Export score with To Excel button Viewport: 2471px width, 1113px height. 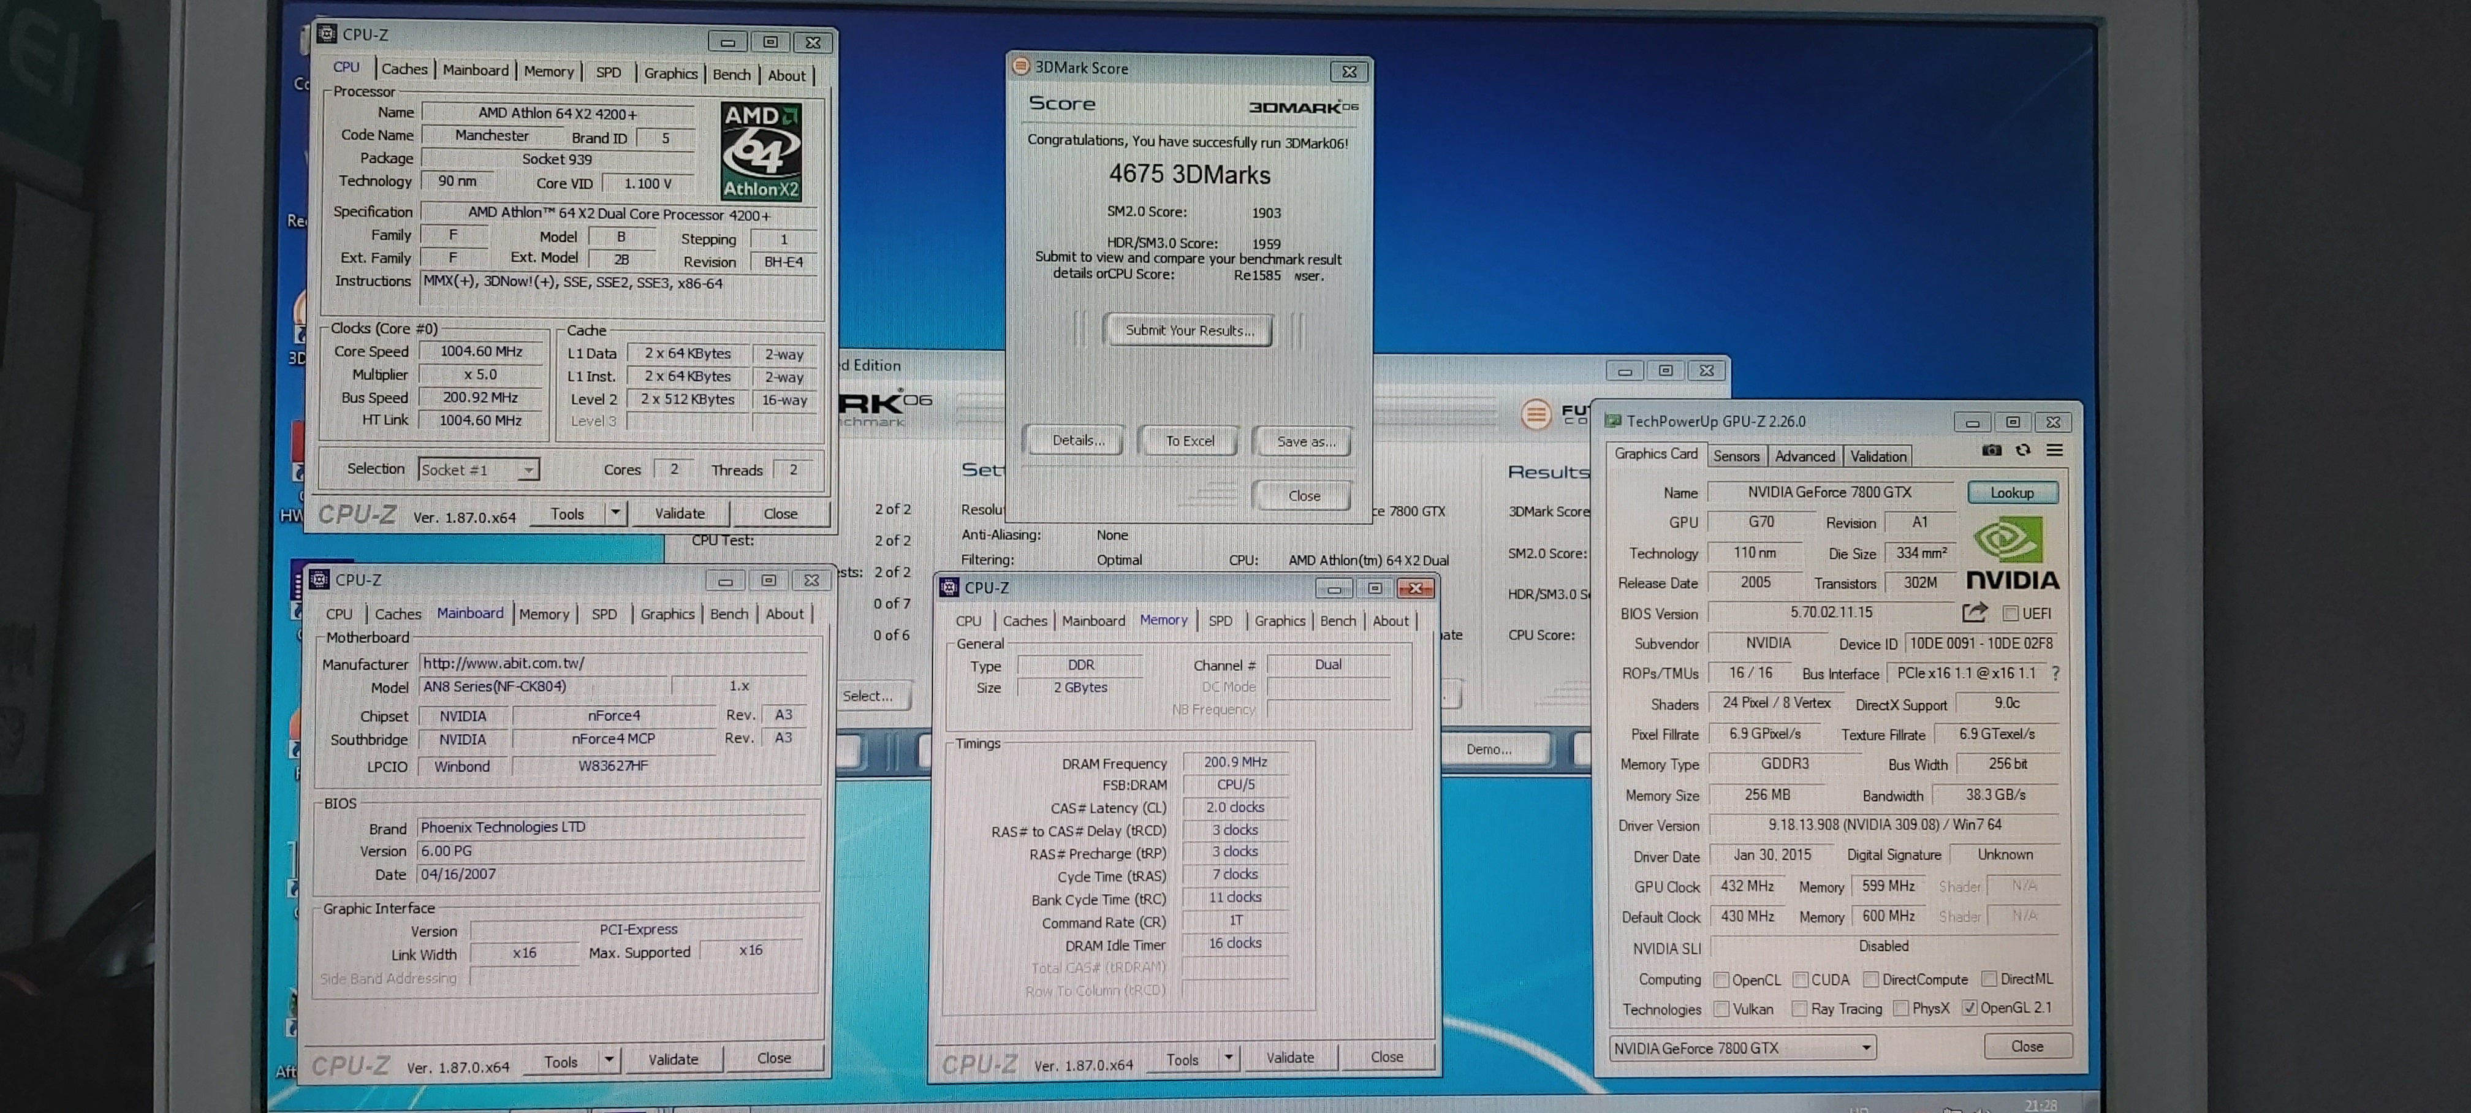click(x=1190, y=441)
